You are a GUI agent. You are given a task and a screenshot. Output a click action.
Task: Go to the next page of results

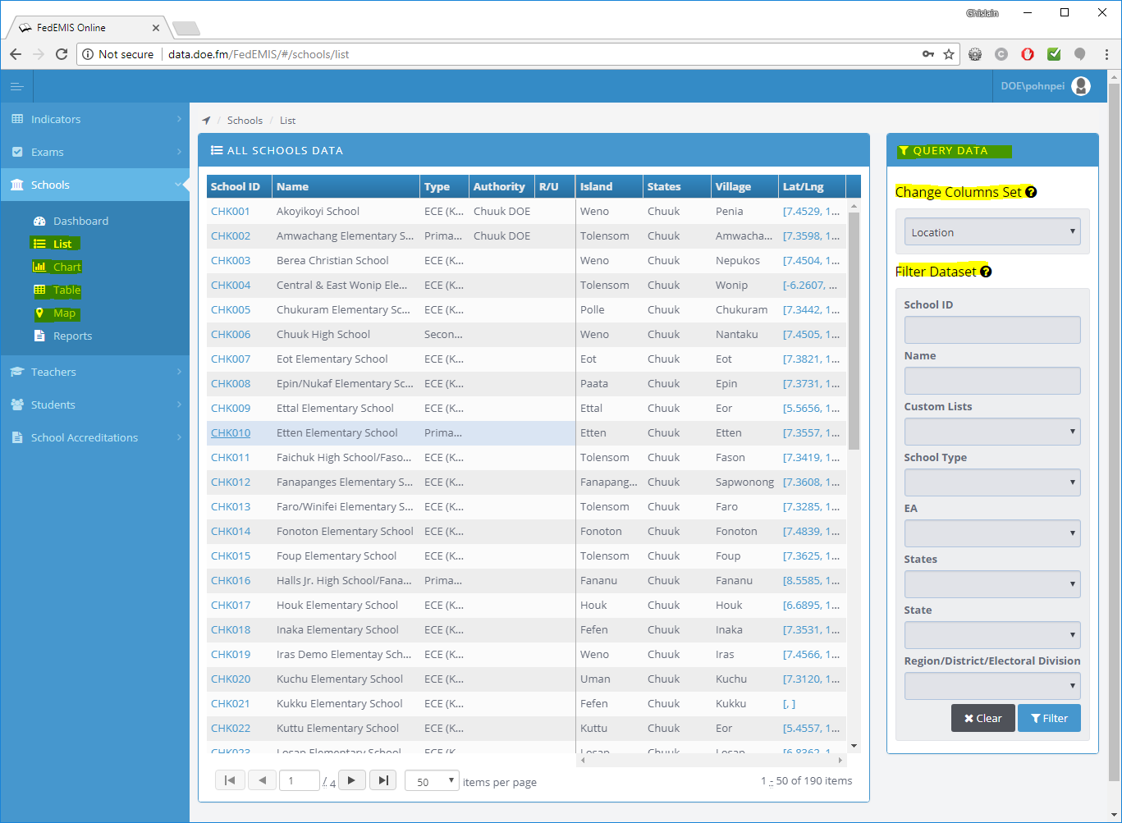click(x=351, y=780)
